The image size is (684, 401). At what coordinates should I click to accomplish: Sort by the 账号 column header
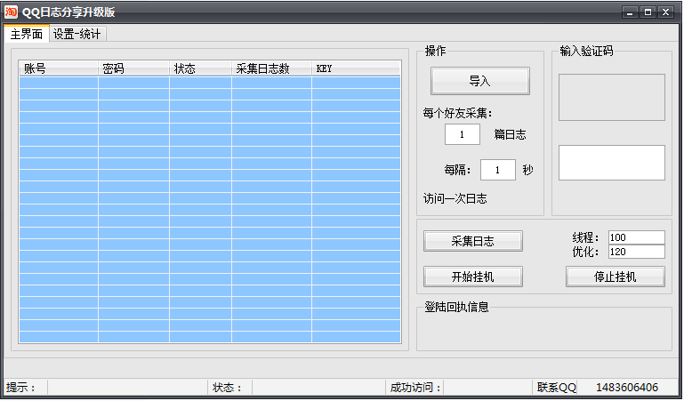[59, 68]
